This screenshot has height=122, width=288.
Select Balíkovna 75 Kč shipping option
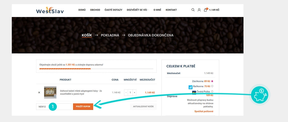coord(212,86)
